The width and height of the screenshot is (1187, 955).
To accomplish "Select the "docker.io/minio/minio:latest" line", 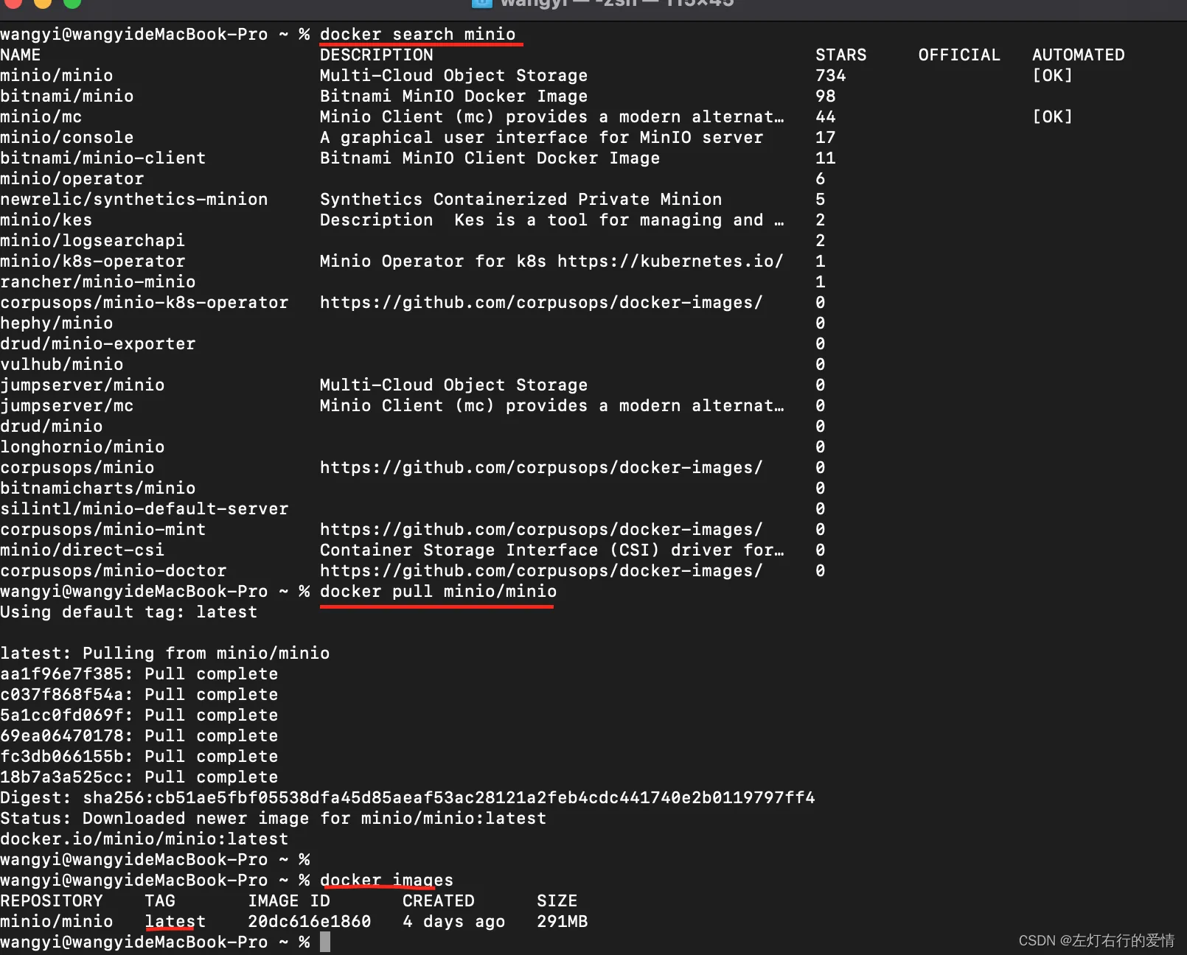I will (x=145, y=839).
